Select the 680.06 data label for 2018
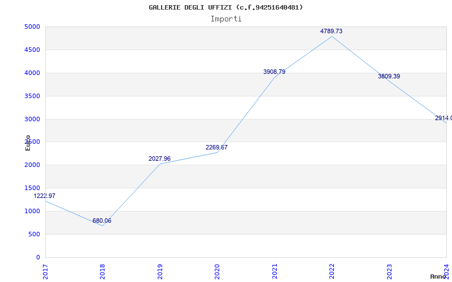The image size is (452, 282). [102, 221]
